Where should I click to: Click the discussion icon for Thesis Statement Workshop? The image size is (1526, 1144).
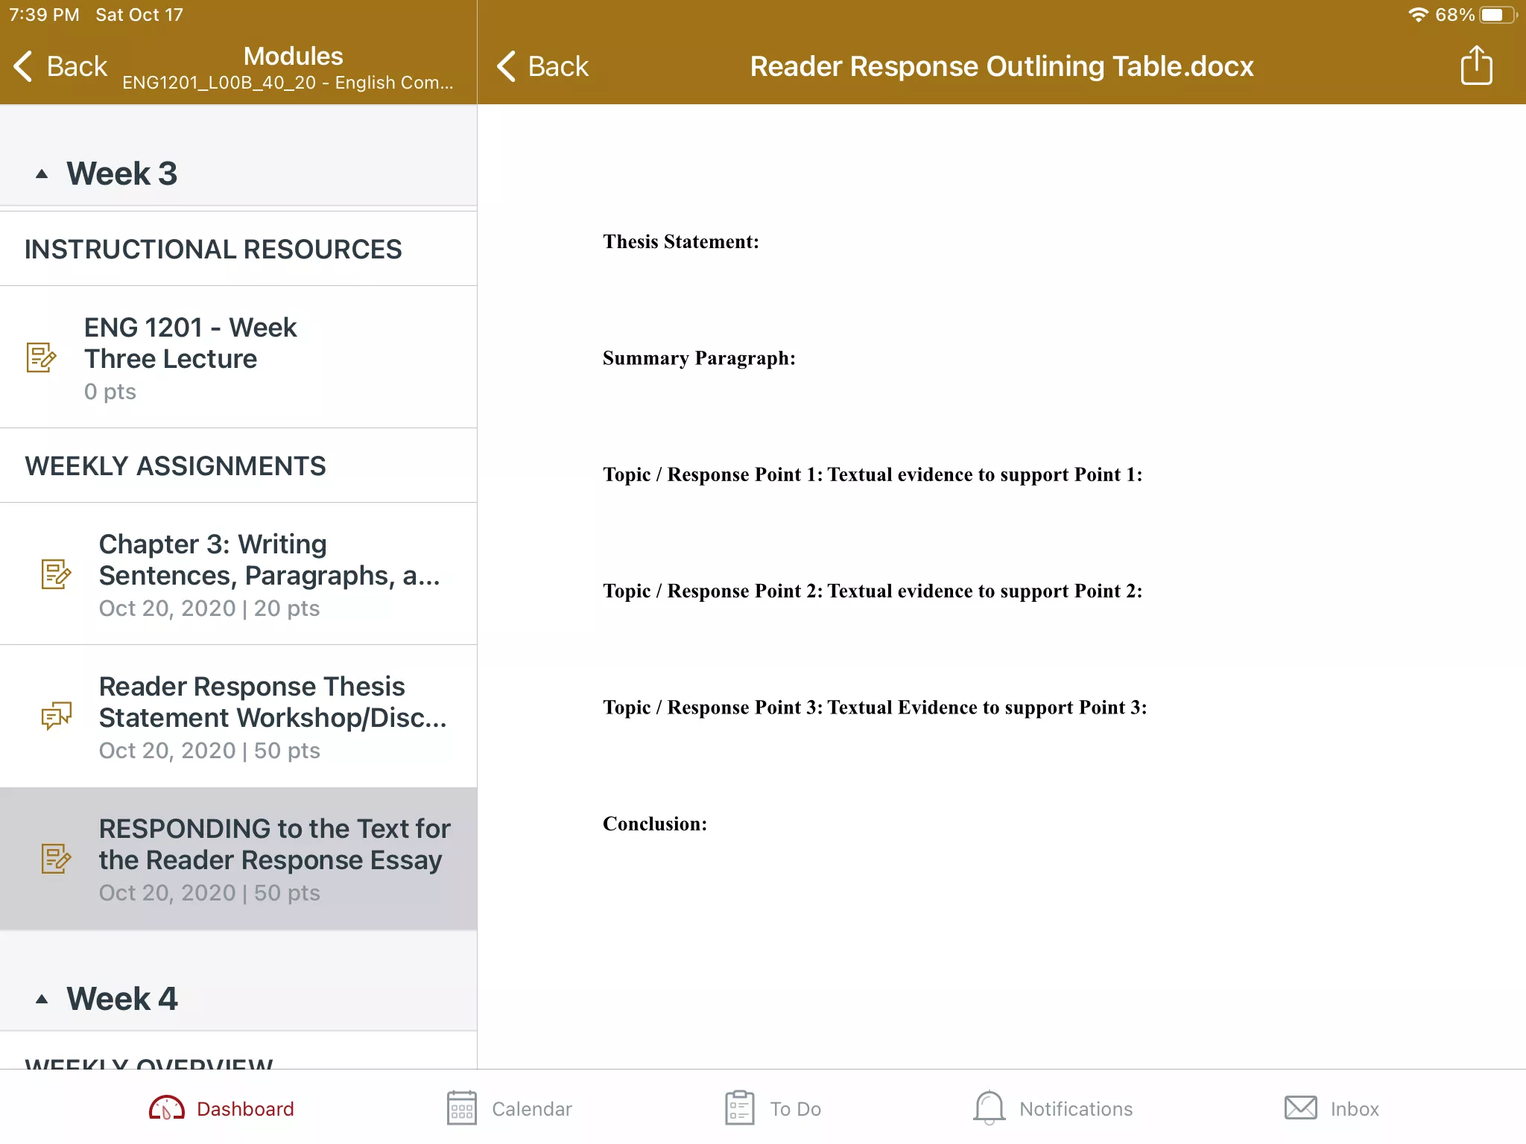[x=56, y=716]
